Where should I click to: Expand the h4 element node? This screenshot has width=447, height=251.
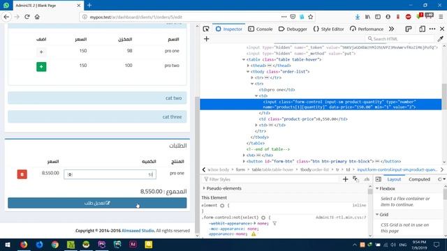click(x=244, y=155)
